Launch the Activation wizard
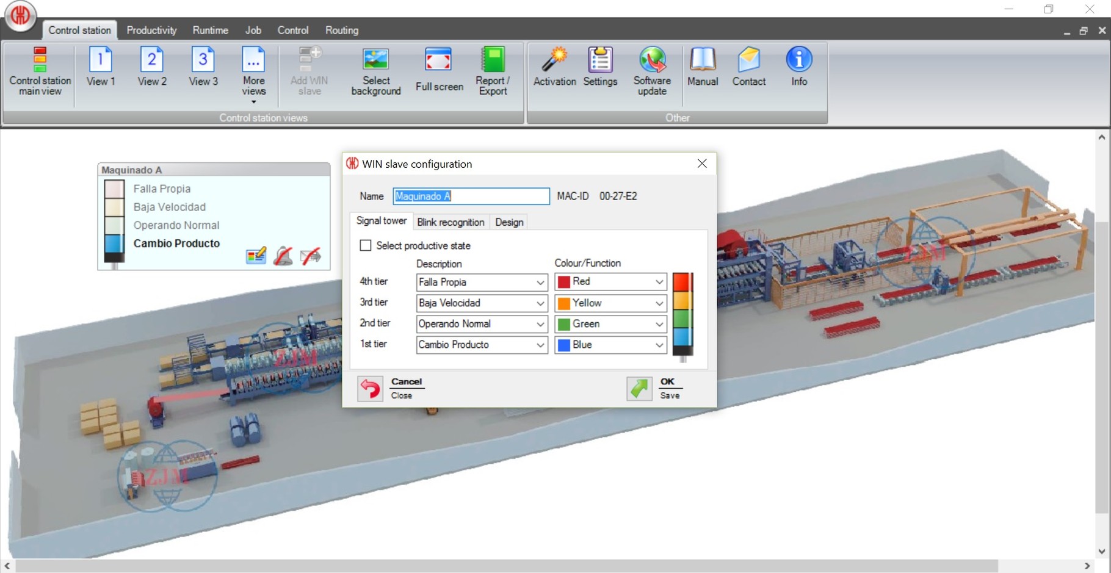The image size is (1111, 573). click(554, 67)
